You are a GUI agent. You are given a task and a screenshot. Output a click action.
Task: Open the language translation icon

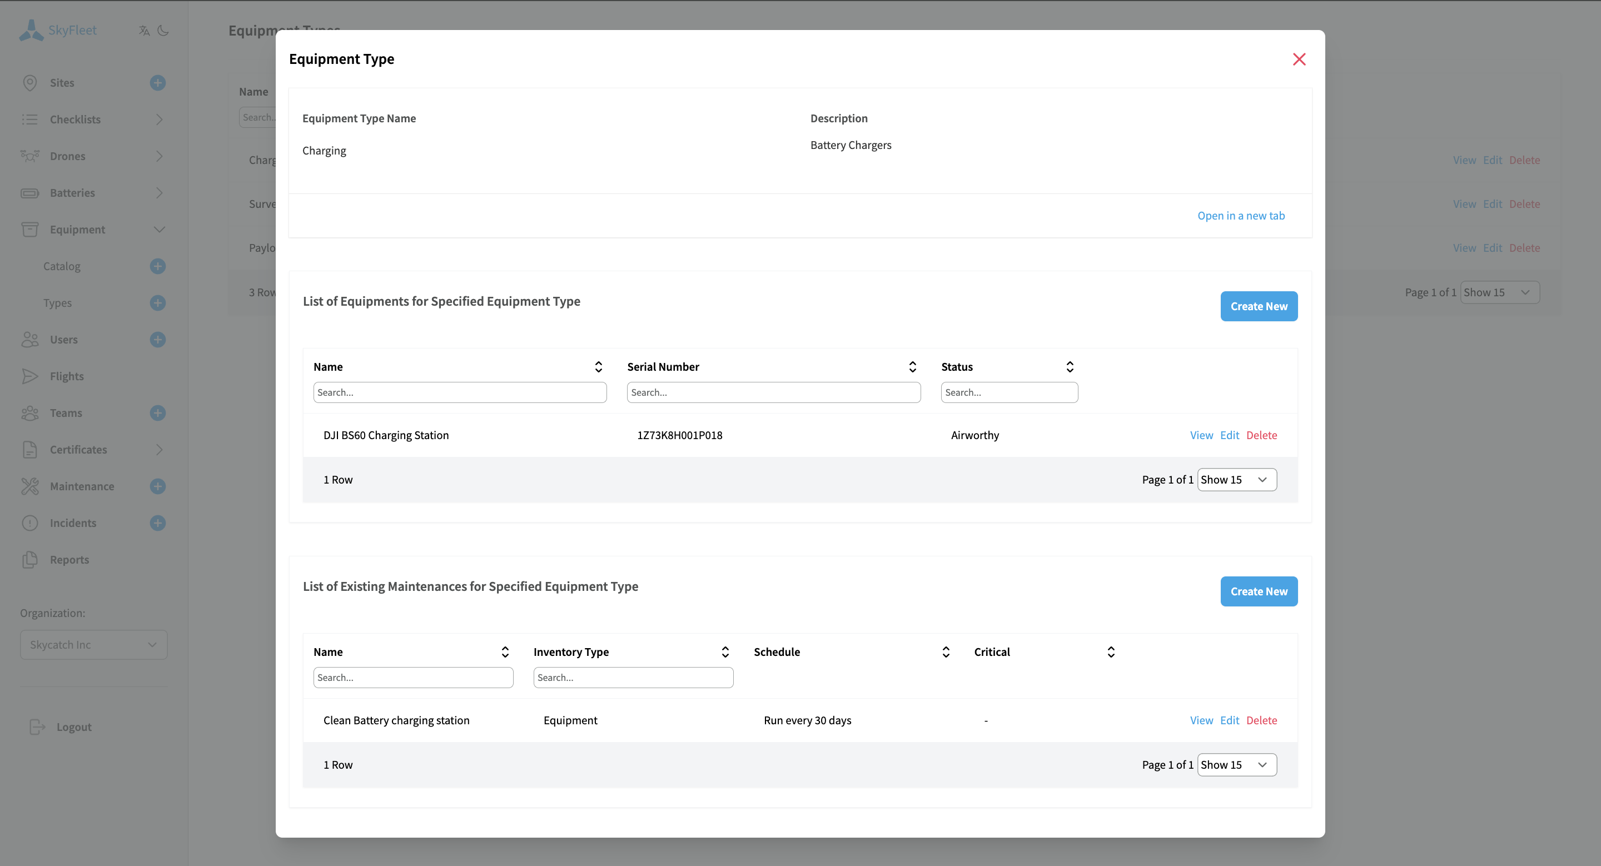click(144, 31)
